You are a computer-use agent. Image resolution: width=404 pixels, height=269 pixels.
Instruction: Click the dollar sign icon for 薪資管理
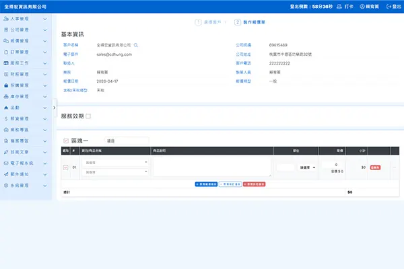pos(6,118)
